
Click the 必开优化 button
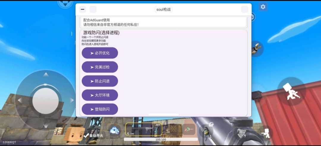pos(100,53)
